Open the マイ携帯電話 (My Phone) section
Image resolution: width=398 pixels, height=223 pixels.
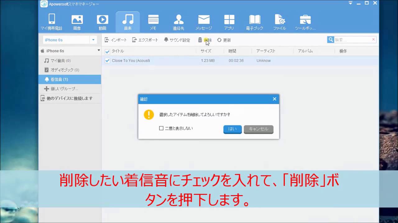(x=52, y=22)
